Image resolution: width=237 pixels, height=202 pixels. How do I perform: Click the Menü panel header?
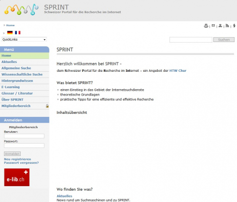coord(25,50)
